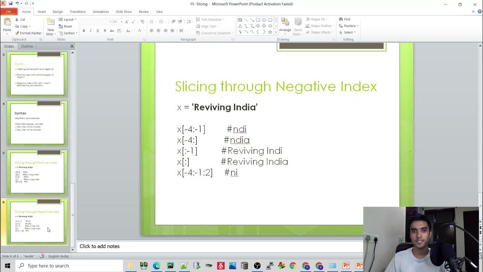
Task: Shrink font size with the small A icon
Action: pos(133,22)
